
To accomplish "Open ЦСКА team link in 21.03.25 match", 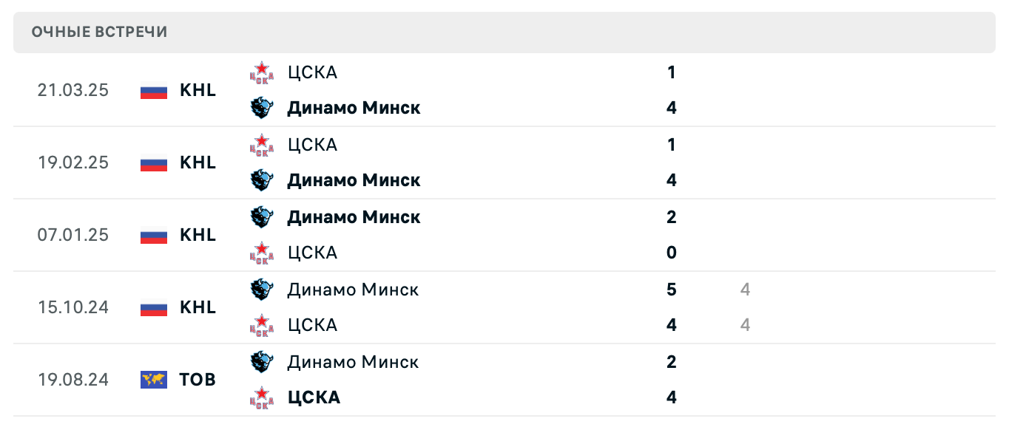I will click(312, 72).
